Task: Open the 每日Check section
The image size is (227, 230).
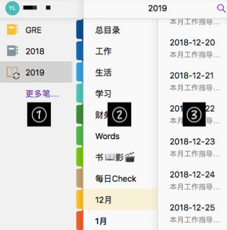Action: pyautogui.click(x=120, y=178)
